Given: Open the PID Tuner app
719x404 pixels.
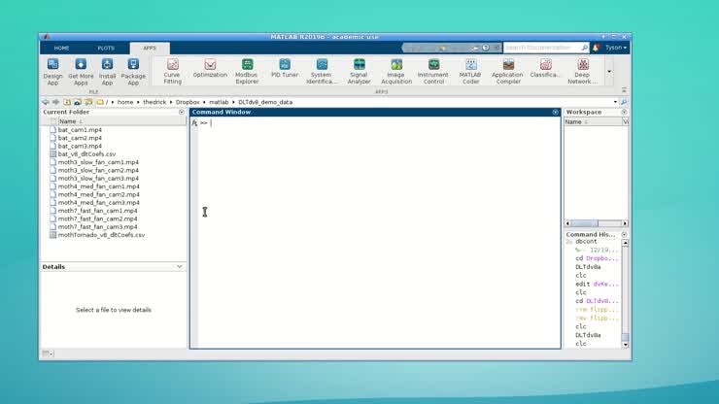Looking at the screenshot, I should click(x=284, y=68).
